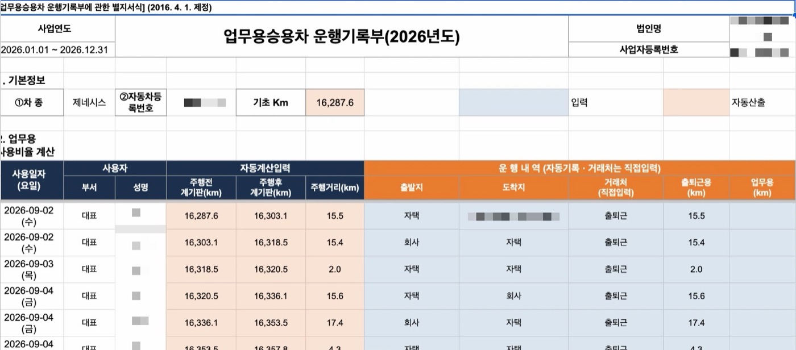The height and width of the screenshot is (350, 796).
Task: Click the ②자동차등록번호 label cell
Action: [141, 103]
